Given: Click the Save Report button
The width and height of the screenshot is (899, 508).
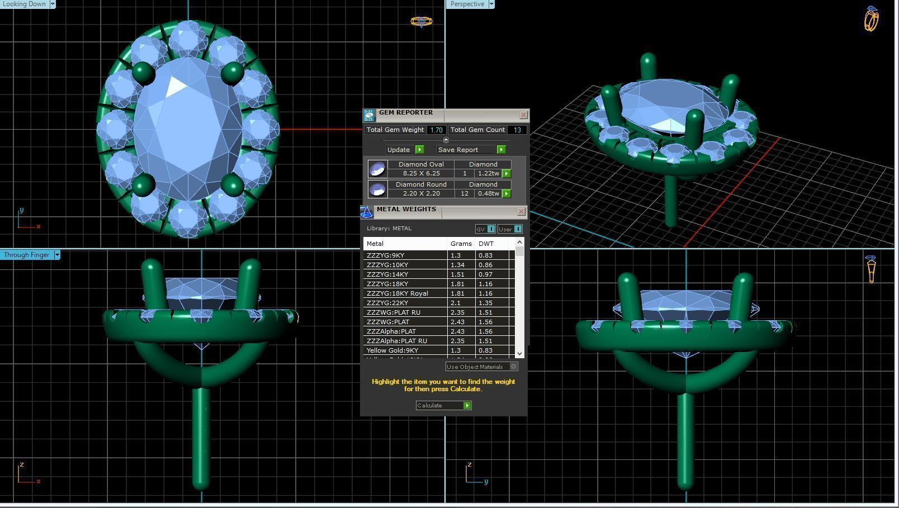Looking at the screenshot, I should pyautogui.click(x=467, y=150).
